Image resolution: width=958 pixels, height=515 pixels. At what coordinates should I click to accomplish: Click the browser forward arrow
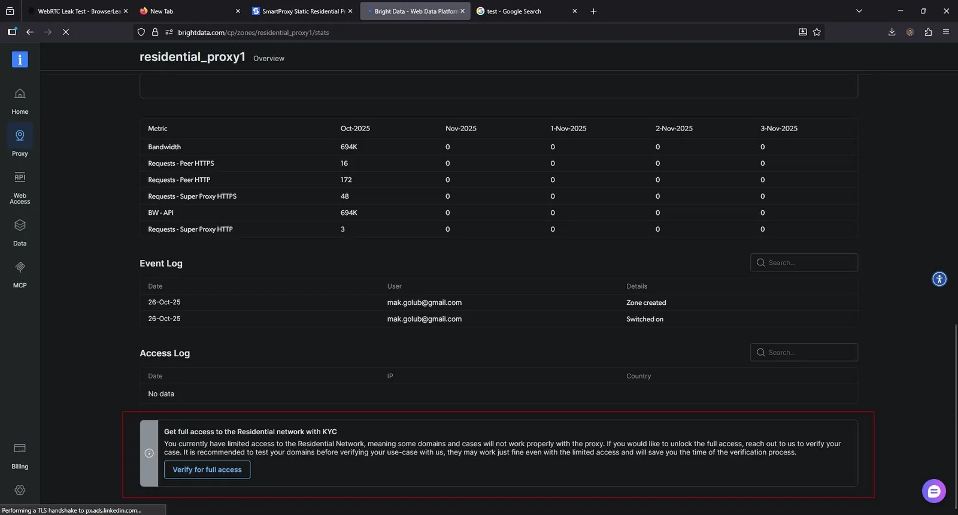point(48,32)
